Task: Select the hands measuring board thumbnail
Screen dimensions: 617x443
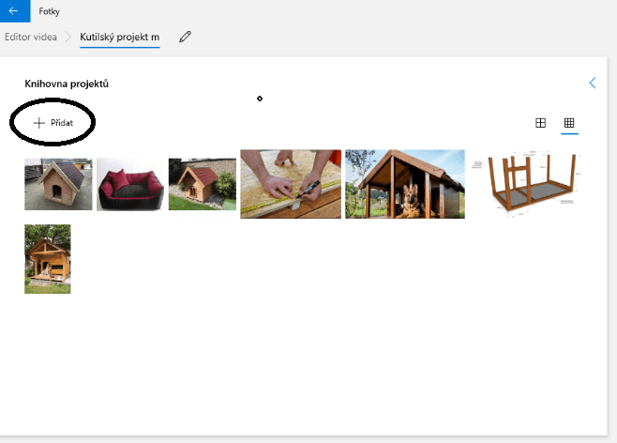Action: coord(291,184)
